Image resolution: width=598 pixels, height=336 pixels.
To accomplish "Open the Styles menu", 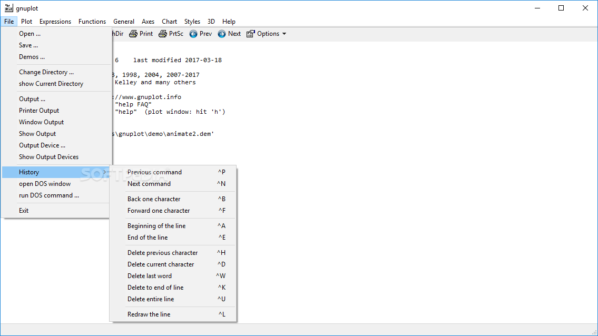I will [192, 22].
